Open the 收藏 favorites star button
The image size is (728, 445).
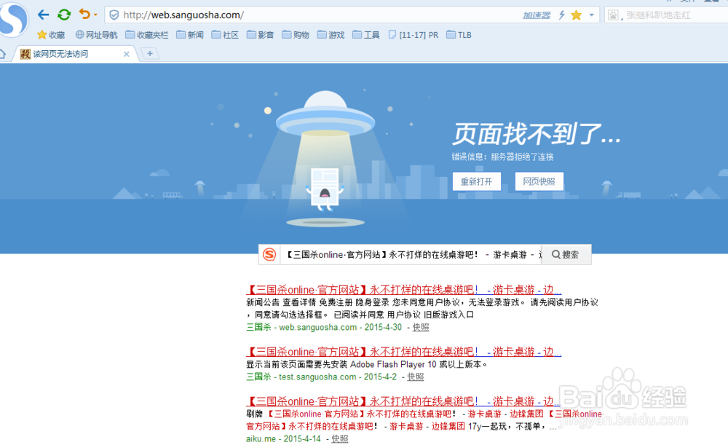point(51,35)
